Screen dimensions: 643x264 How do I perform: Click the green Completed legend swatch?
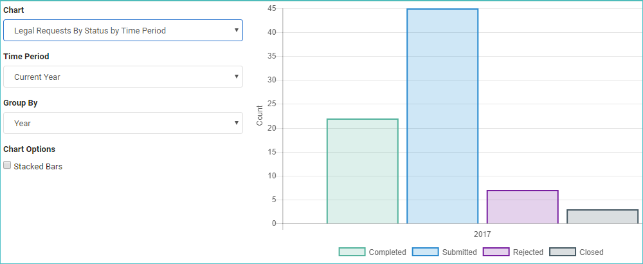click(352, 252)
